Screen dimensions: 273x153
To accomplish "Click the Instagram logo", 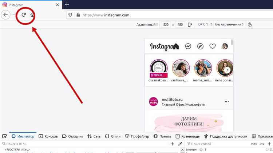I will click(x=162, y=47).
